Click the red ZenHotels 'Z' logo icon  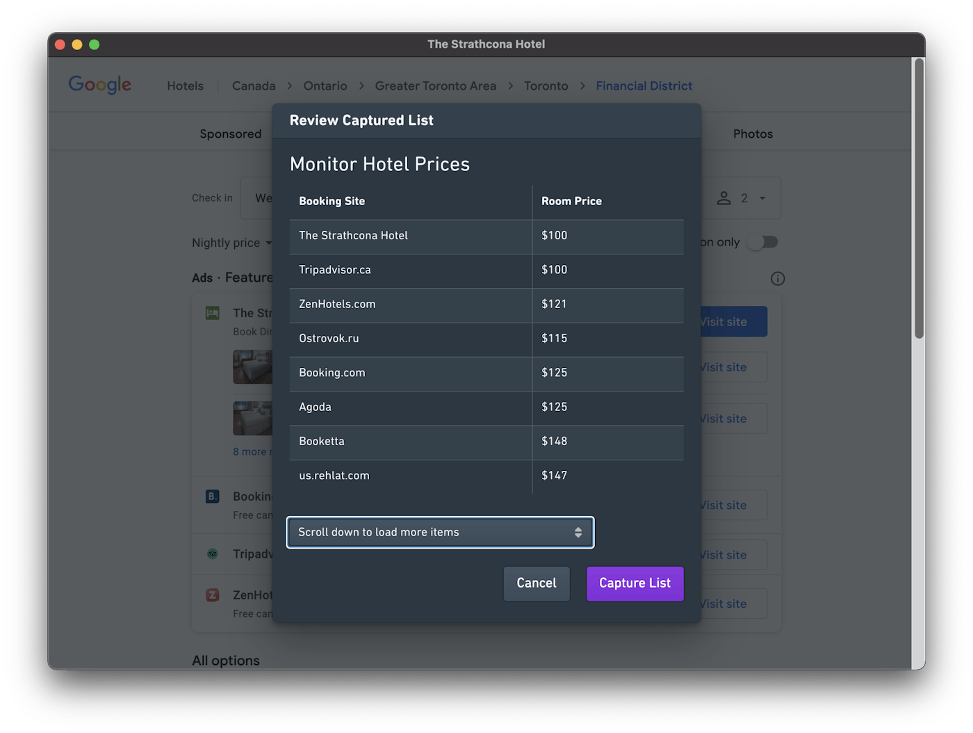(213, 595)
